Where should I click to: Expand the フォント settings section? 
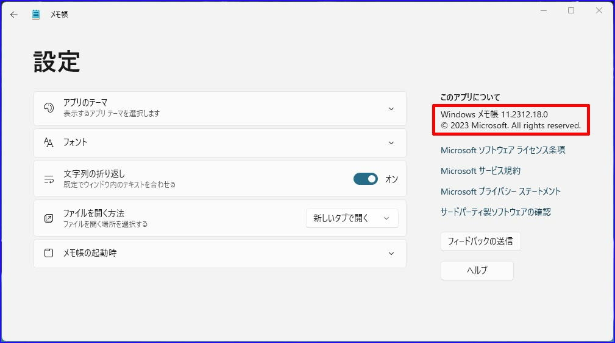[219, 143]
